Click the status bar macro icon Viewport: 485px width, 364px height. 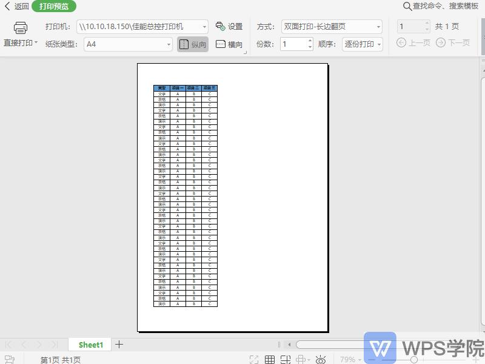coord(9,359)
